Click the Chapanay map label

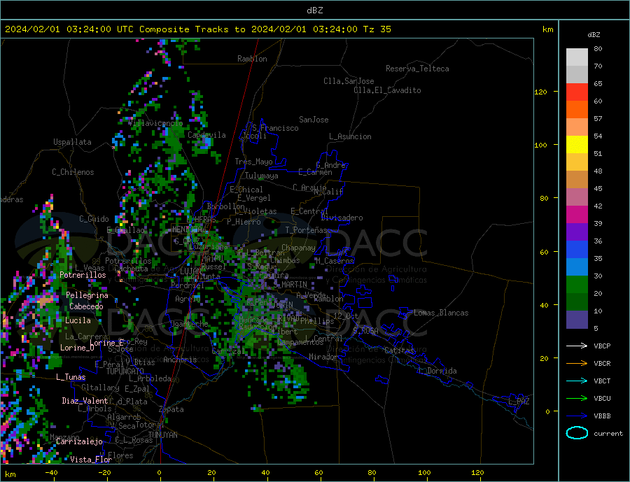298,248
